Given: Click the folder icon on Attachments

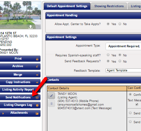Looking at the screenshot, I should point(37,113).
